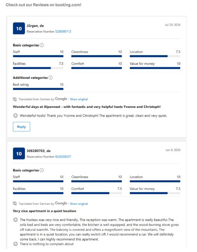Screen dimensions: 197x252
Task: Show original German text of second review
Action: (79, 204)
